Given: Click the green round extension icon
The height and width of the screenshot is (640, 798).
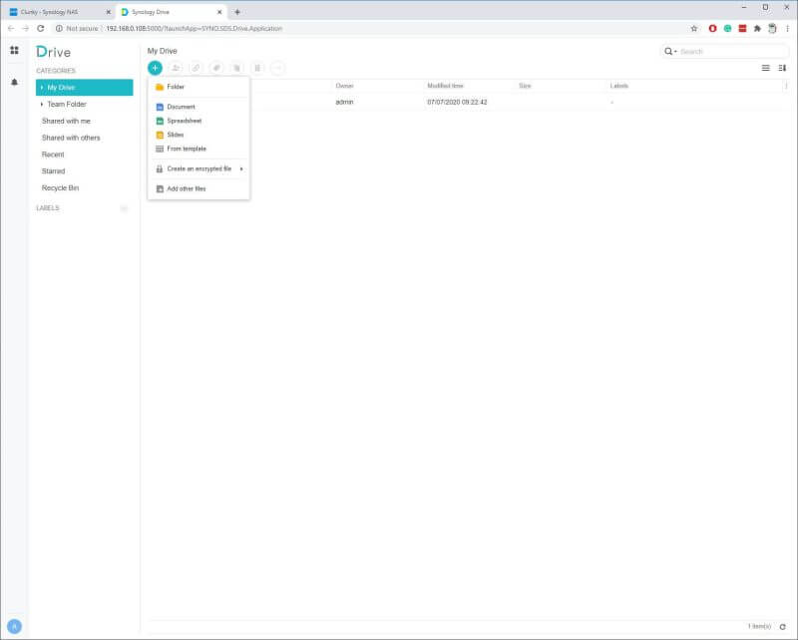Looking at the screenshot, I should (728, 29).
